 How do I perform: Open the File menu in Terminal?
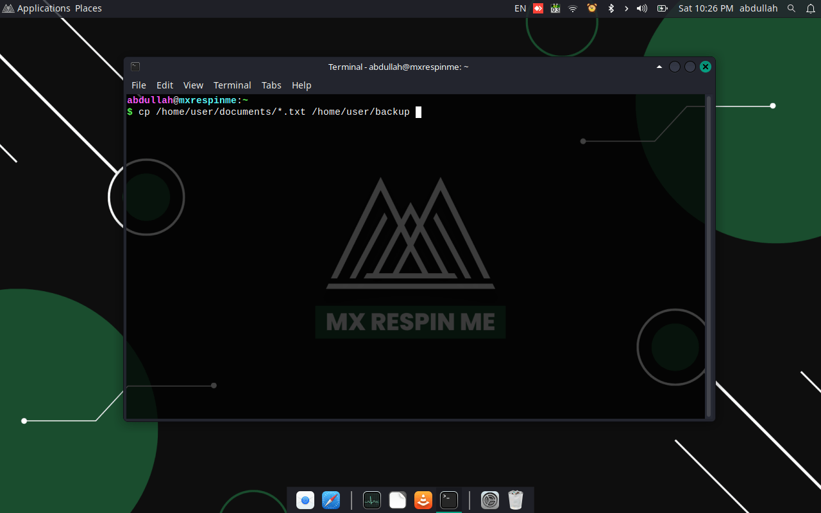pyautogui.click(x=139, y=85)
